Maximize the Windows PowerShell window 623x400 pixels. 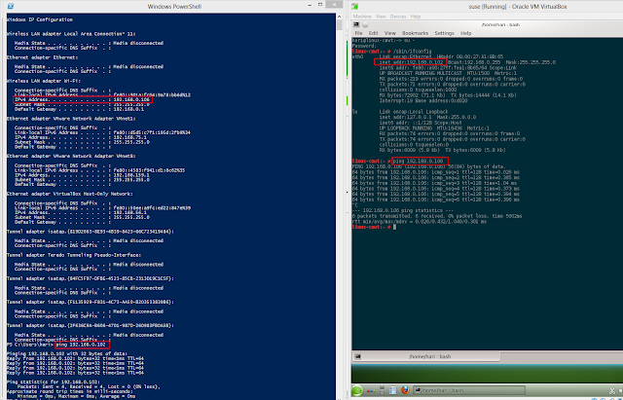tap(320, 5)
